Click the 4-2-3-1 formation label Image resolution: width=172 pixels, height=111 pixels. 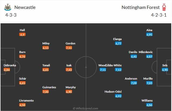click(159, 15)
